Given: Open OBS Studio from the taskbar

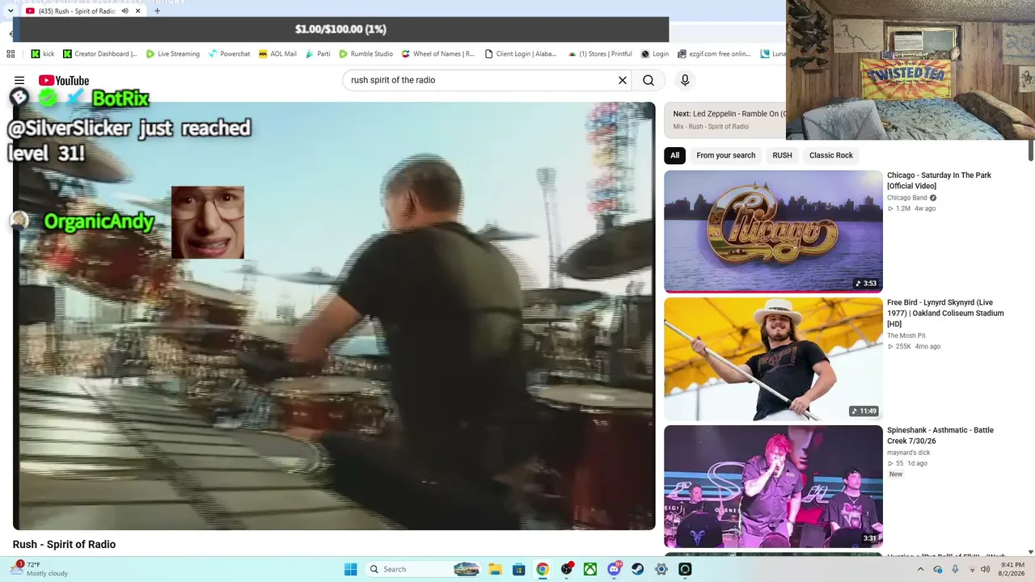Looking at the screenshot, I should 567,569.
